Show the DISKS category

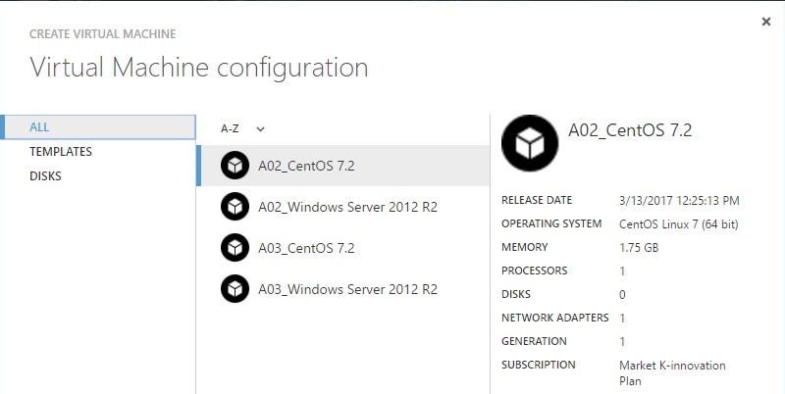pyautogui.click(x=45, y=176)
